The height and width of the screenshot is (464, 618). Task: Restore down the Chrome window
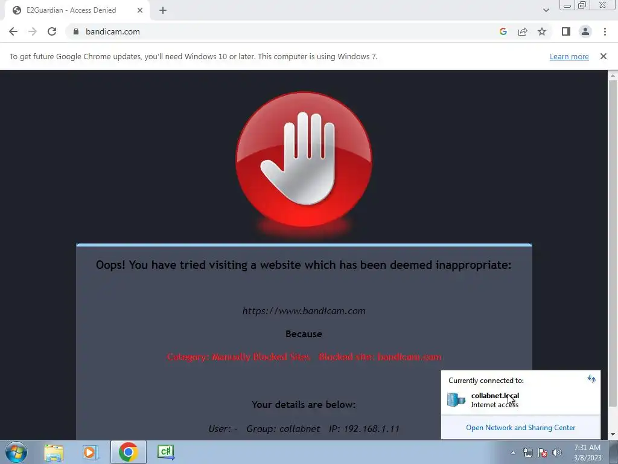coord(582,5)
